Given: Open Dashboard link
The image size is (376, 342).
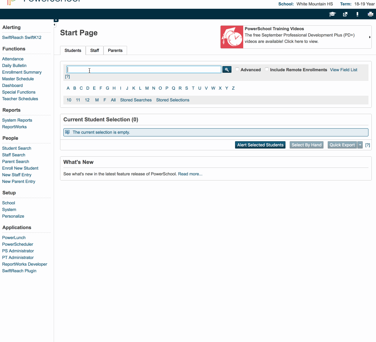Looking at the screenshot, I should (x=12, y=85).
